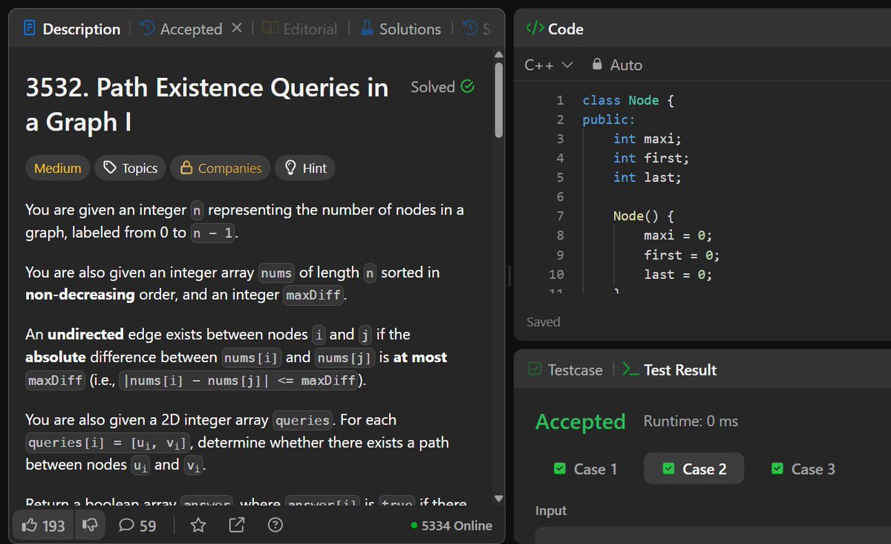
Task: Click code line 'int maxi;'
Action: click(647, 139)
